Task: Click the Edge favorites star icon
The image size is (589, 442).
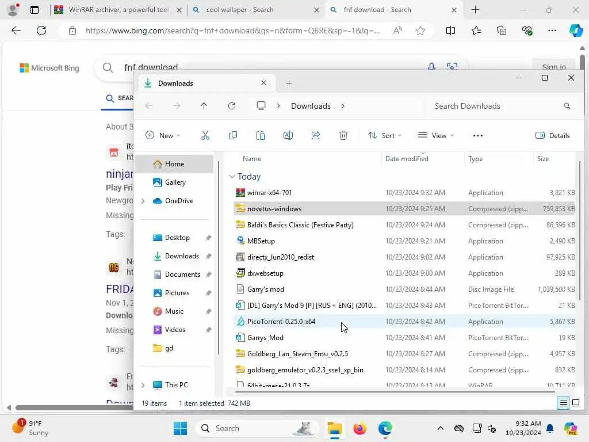Action: coord(420,31)
